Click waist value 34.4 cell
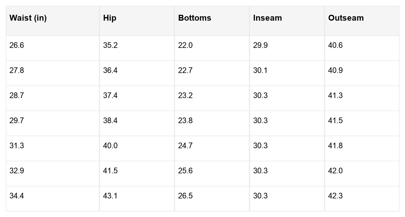Viewport: 405px width, 217px height. [17, 196]
